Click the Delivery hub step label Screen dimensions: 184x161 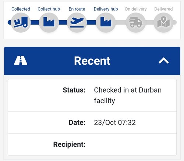106,9
